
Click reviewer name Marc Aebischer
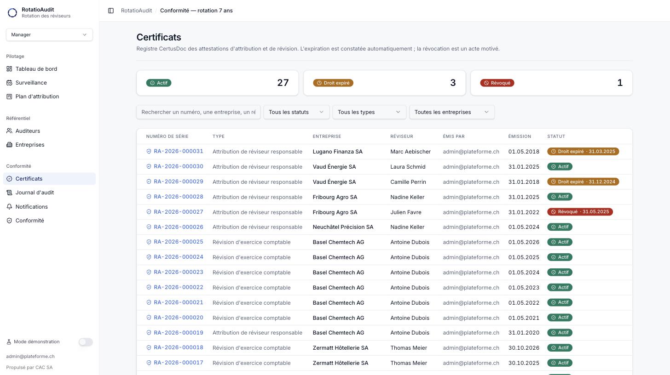pos(410,152)
